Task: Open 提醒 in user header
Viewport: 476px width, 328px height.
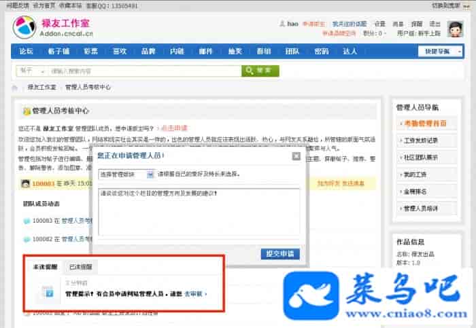Action: click(x=416, y=24)
